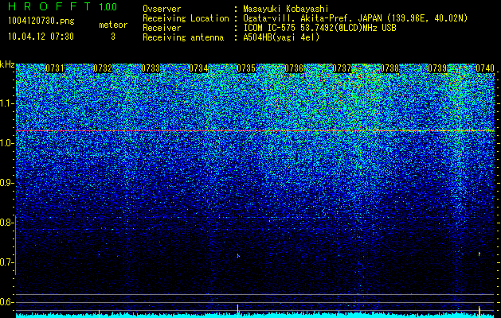Click the meteor echo near 0735

pyautogui.click(x=238, y=255)
